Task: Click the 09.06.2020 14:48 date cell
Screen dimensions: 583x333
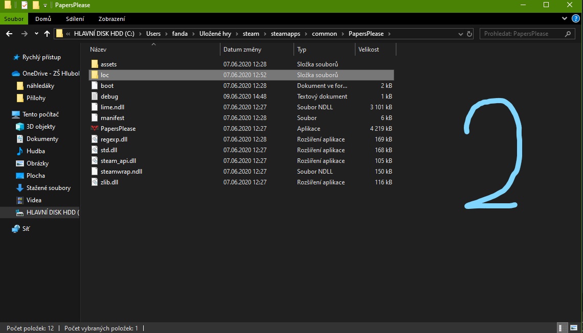Action: pyautogui.click(x=244, y=96)
